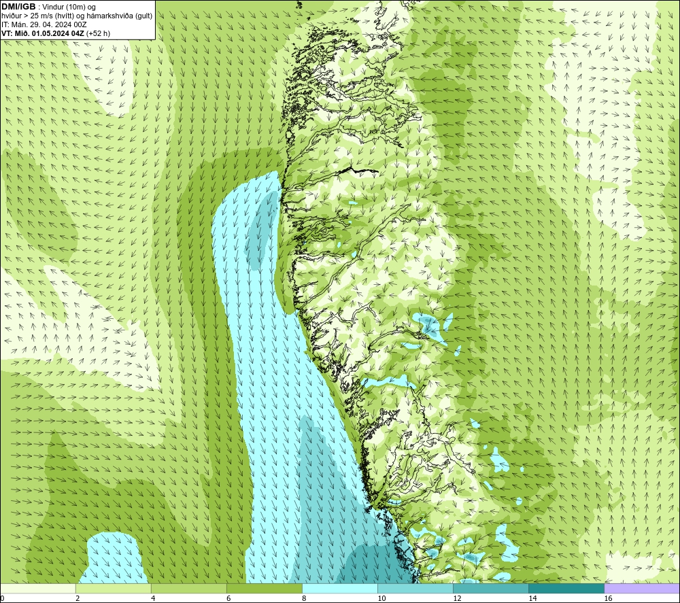Click the init time 'IT: Mán. 29. 04. 2024 00Z'
The image size is (680, 603).
click(44, 24)
